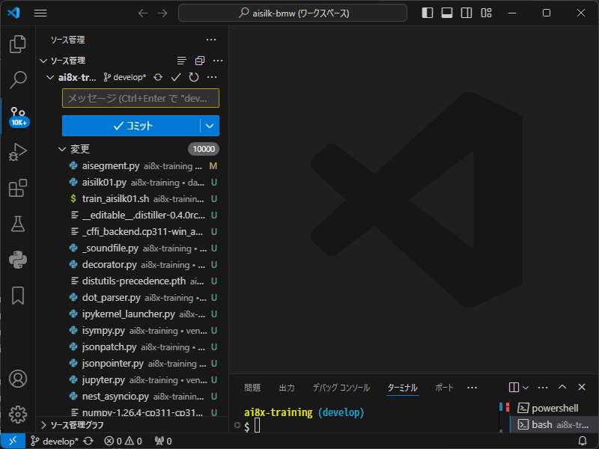Show additional panel tabs ellipsis
The image size is (599, 449).
(472, 388)
